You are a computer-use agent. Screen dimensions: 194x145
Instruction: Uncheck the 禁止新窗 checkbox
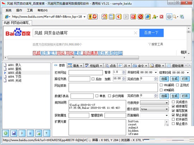click(x=173, y=115)
